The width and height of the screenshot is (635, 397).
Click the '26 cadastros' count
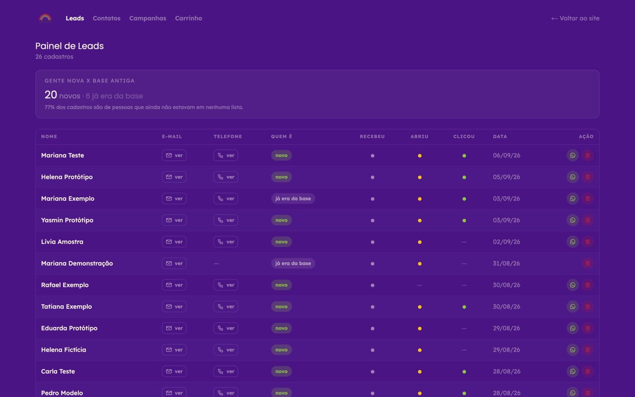54,56
